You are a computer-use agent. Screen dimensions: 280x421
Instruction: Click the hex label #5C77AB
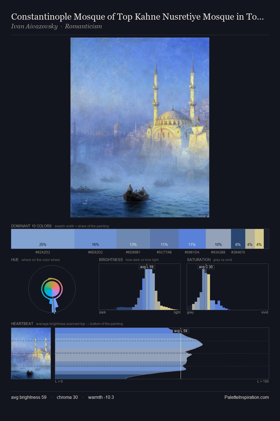(164, 252)
